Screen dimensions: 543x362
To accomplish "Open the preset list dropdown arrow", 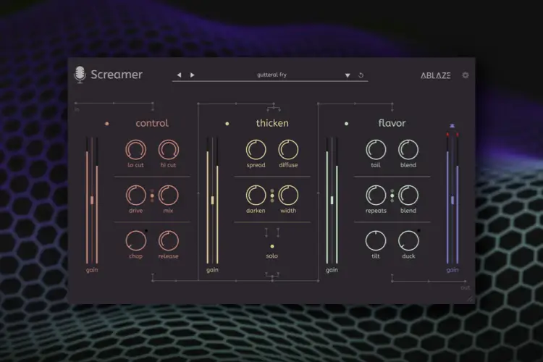I will (348, 75).
